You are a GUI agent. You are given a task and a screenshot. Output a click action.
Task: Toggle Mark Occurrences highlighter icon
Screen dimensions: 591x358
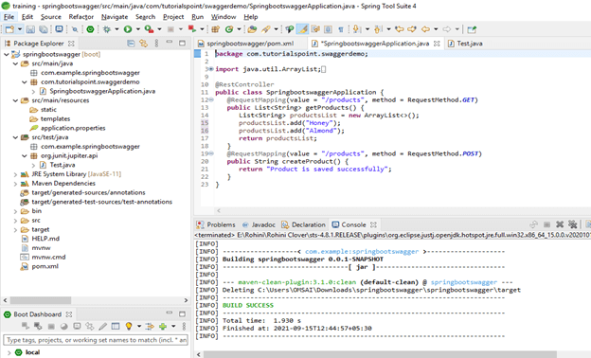302,29
